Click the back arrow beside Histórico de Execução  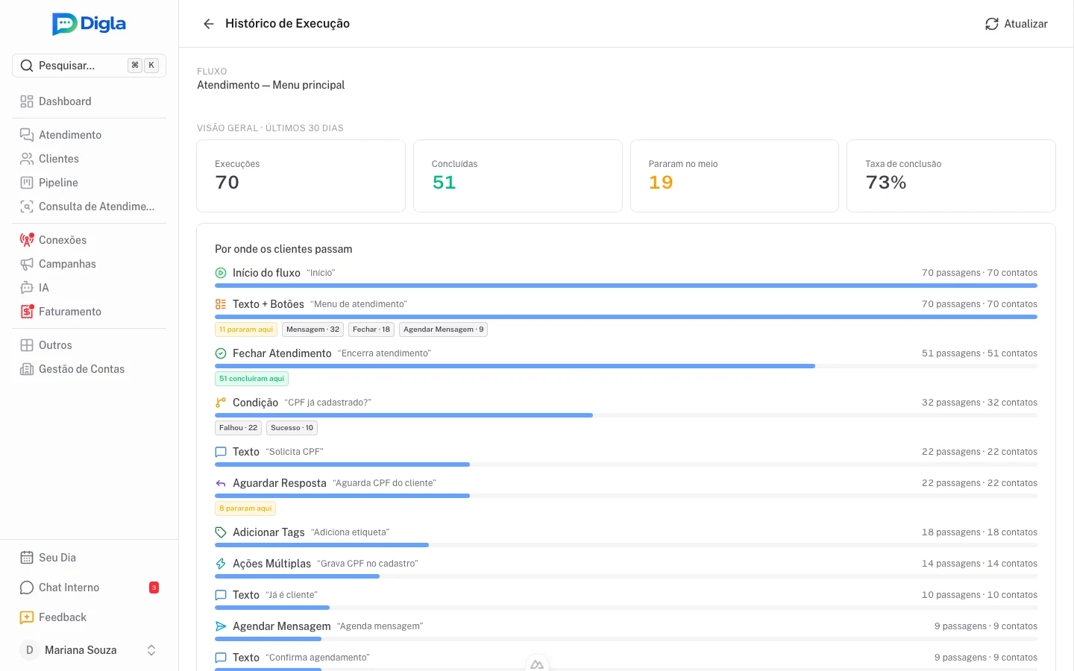[209, 24]
